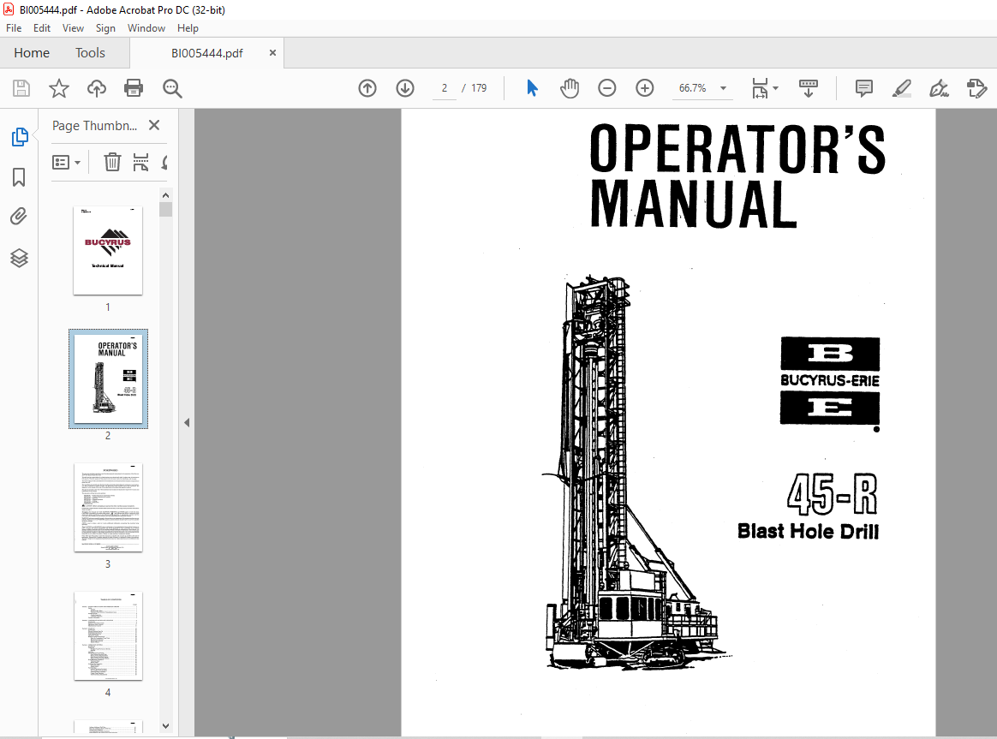Select page 2 Operator's Manual thumbnail
Image resolution: width=997 pixels, height=739 pixels.
coord(108,378)
